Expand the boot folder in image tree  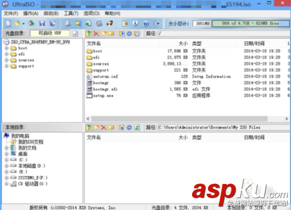coord(6,48)
